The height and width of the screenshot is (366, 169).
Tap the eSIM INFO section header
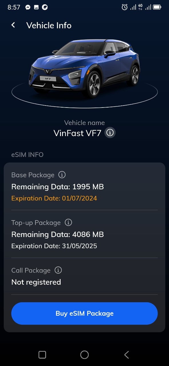click(27, 155)
